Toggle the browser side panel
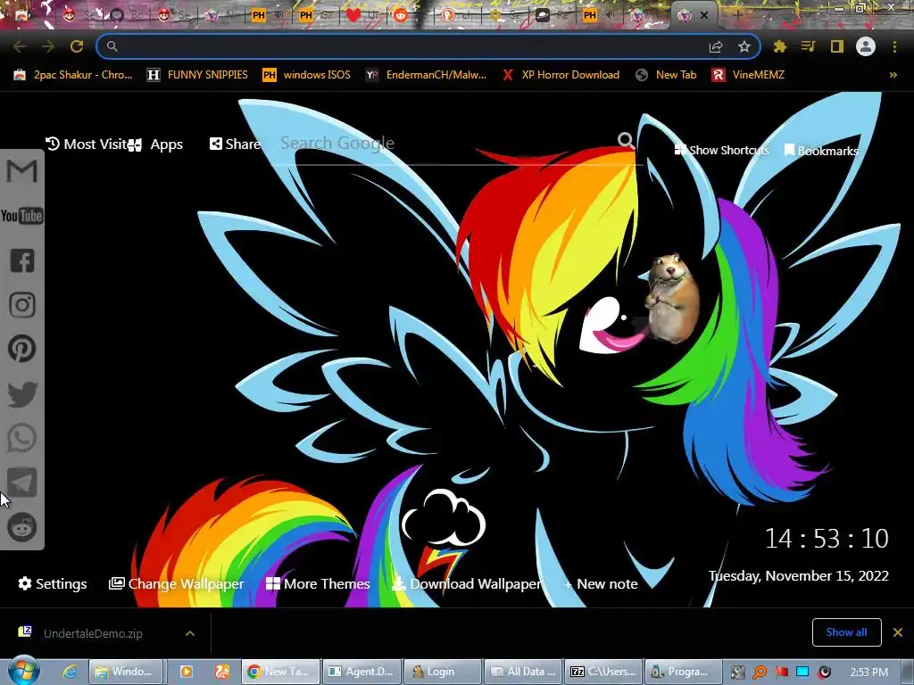The width and height of the screenshot is (914, 685). pos(837,46)
